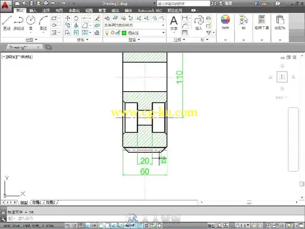Click the Linear Dimension tool
The width and height of the screenshot is (305, 229).
click(185, 18)
